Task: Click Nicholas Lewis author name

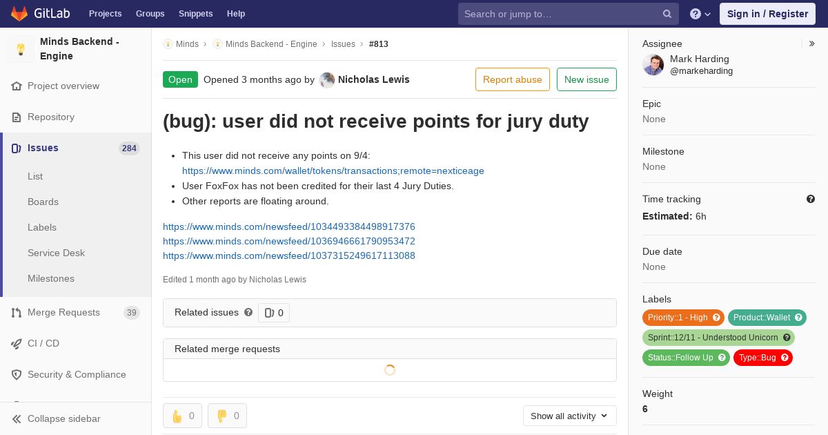Action: click(373, 80)
